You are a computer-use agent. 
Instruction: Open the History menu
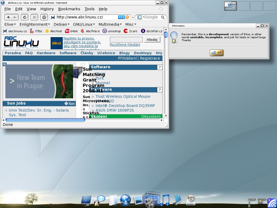[x=47, y=9]
